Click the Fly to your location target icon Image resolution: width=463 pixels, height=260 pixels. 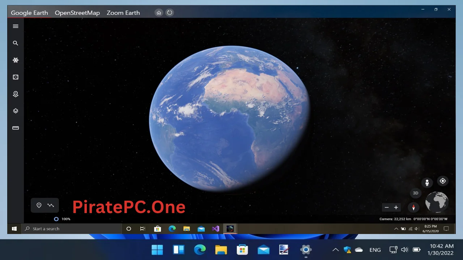(x=443, y=181)
